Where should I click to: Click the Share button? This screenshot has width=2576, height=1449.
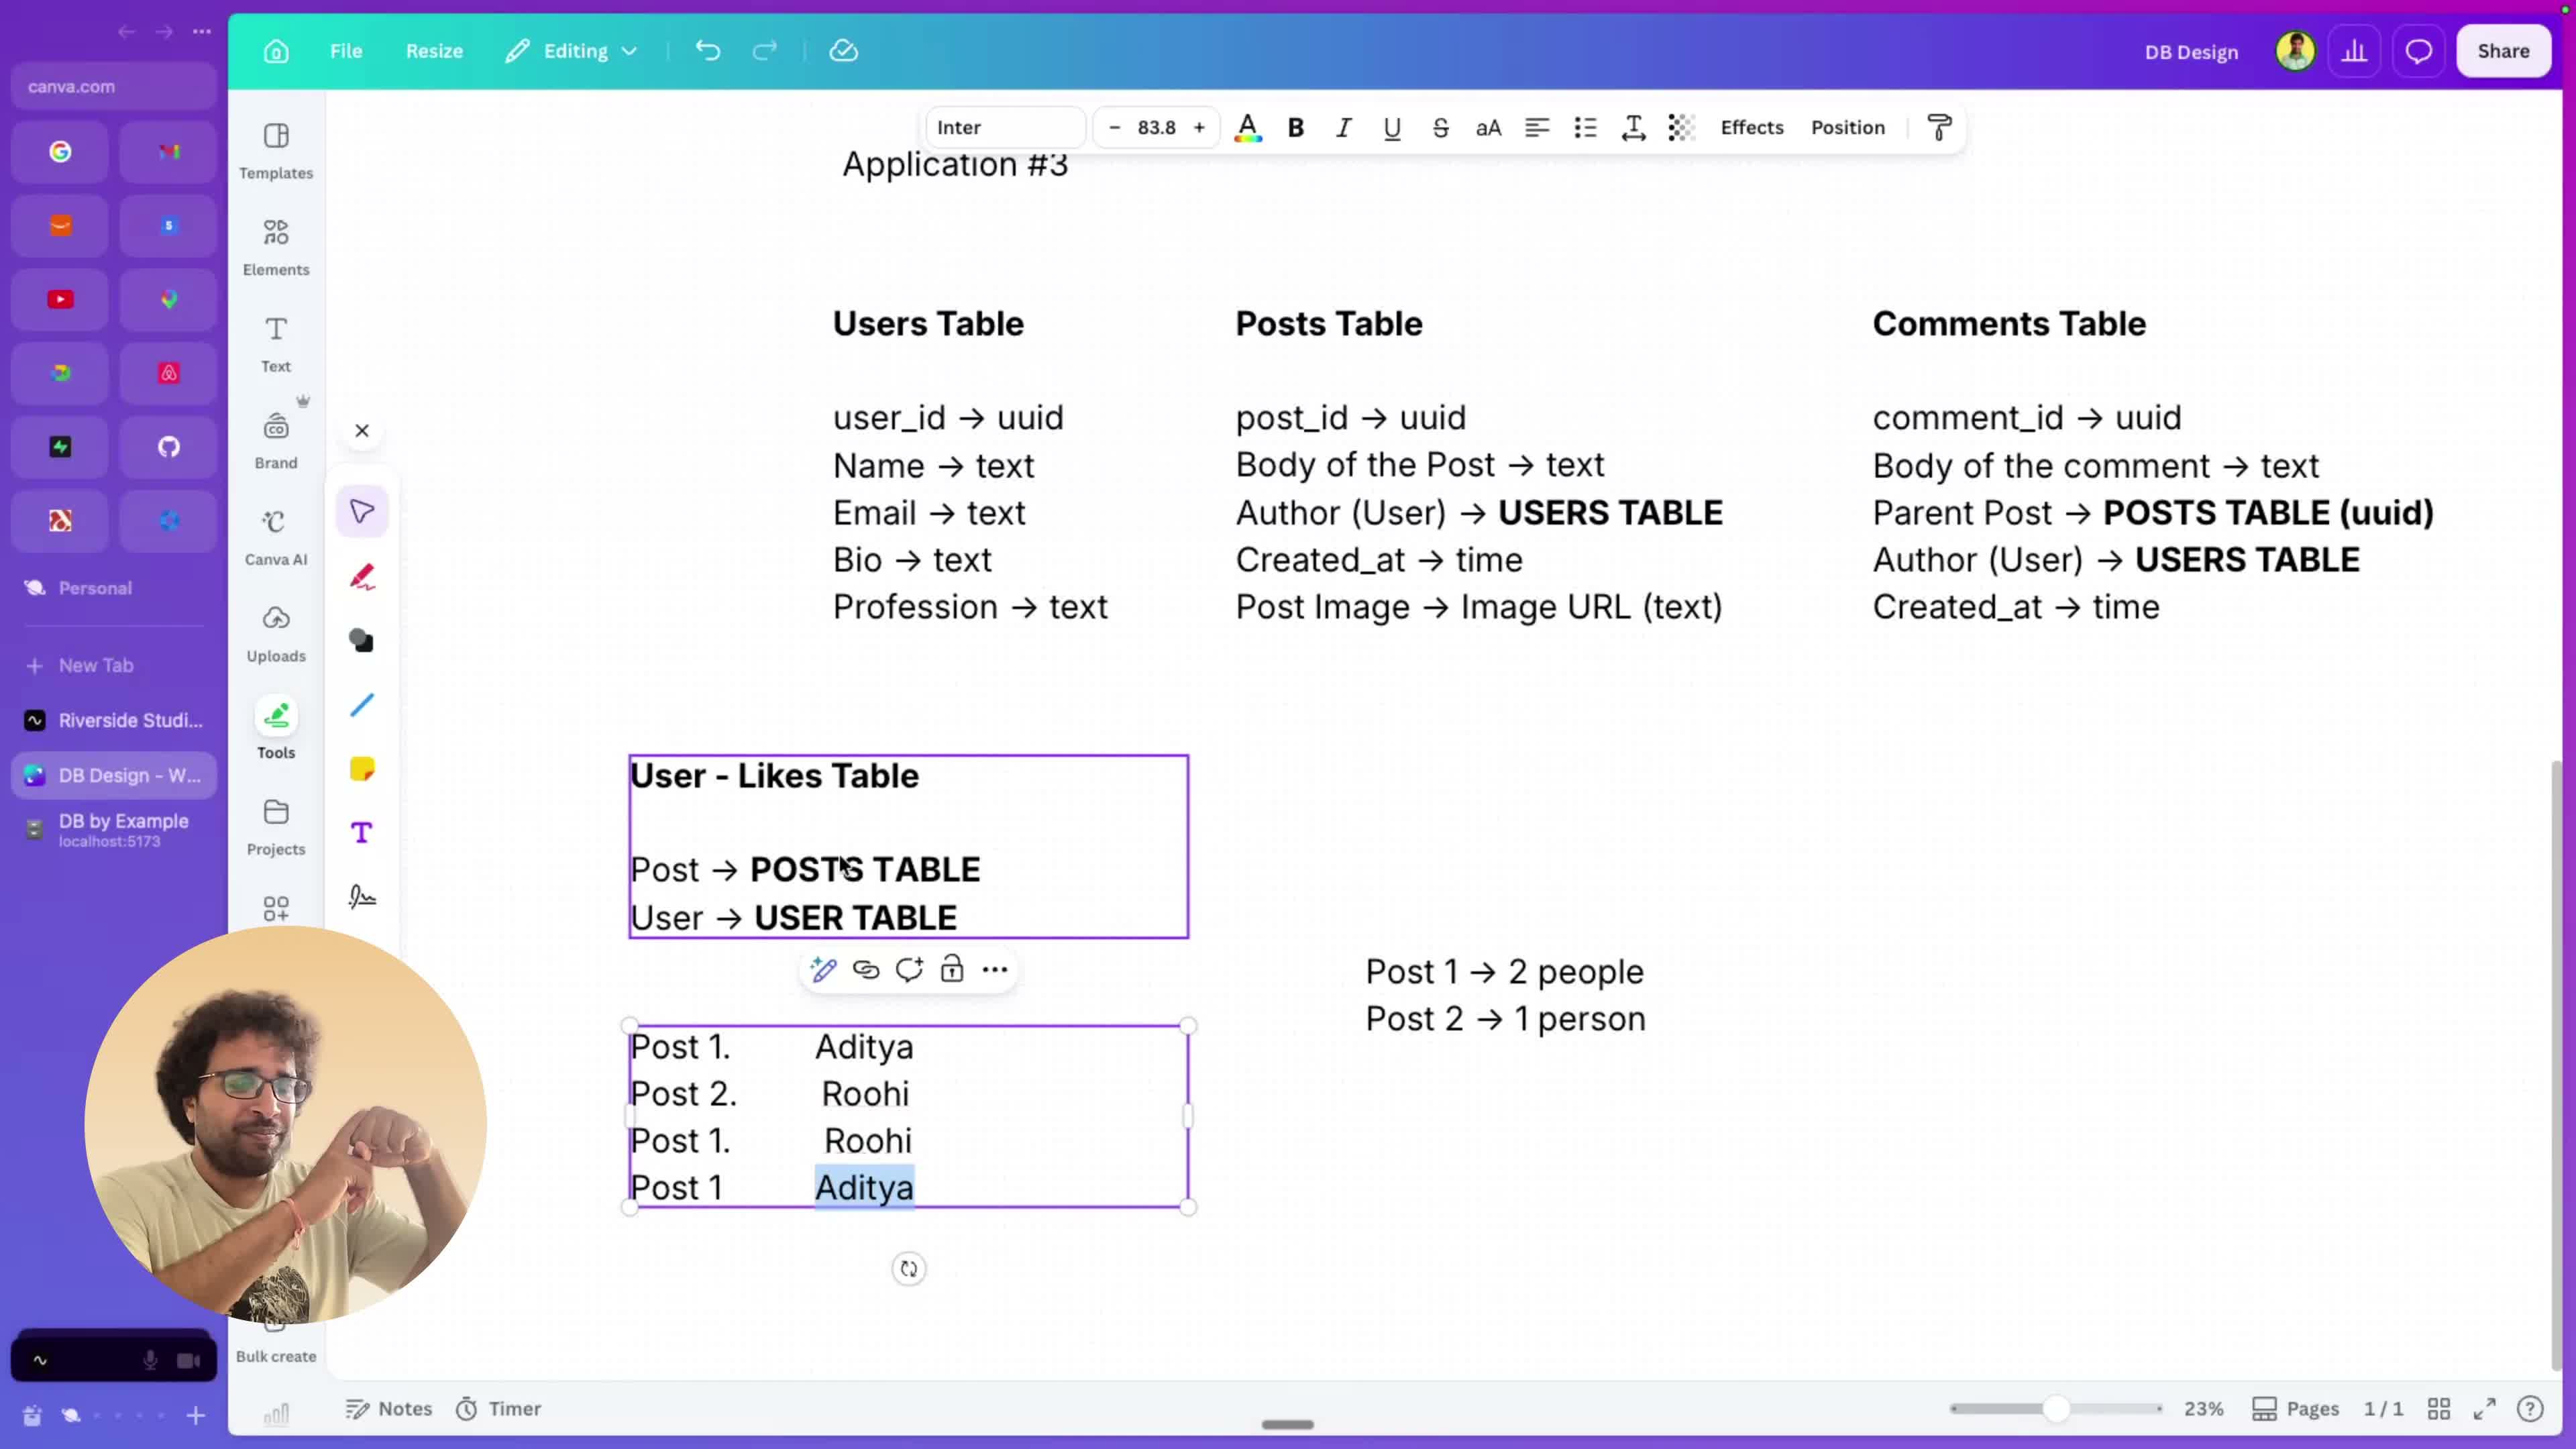point(2503,51)
